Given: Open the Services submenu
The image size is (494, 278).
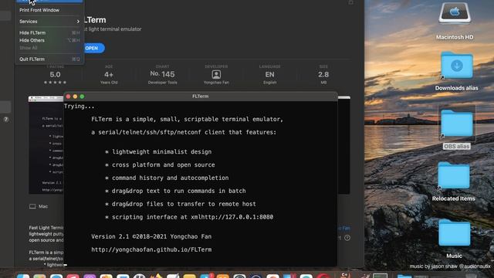Looking at the screenshot, I should (x=49, y=22).
